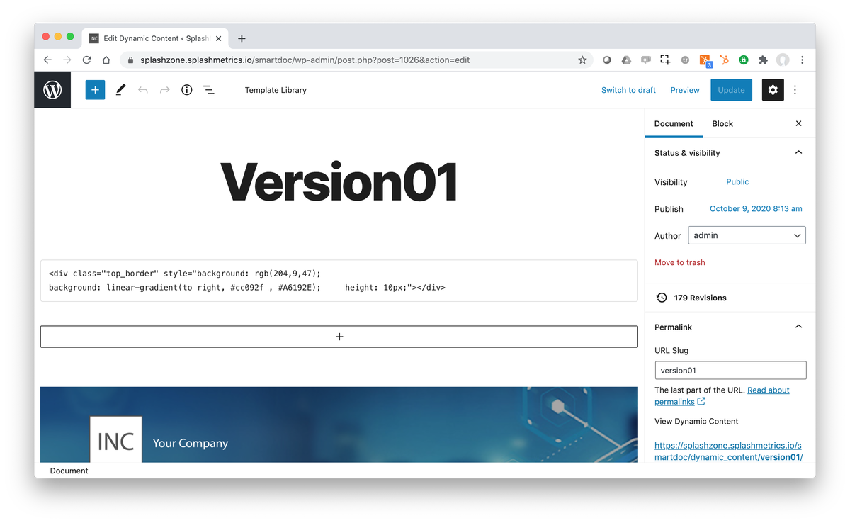
Task: Click the green lock extension icon
Action: click(x=744, y=60)
